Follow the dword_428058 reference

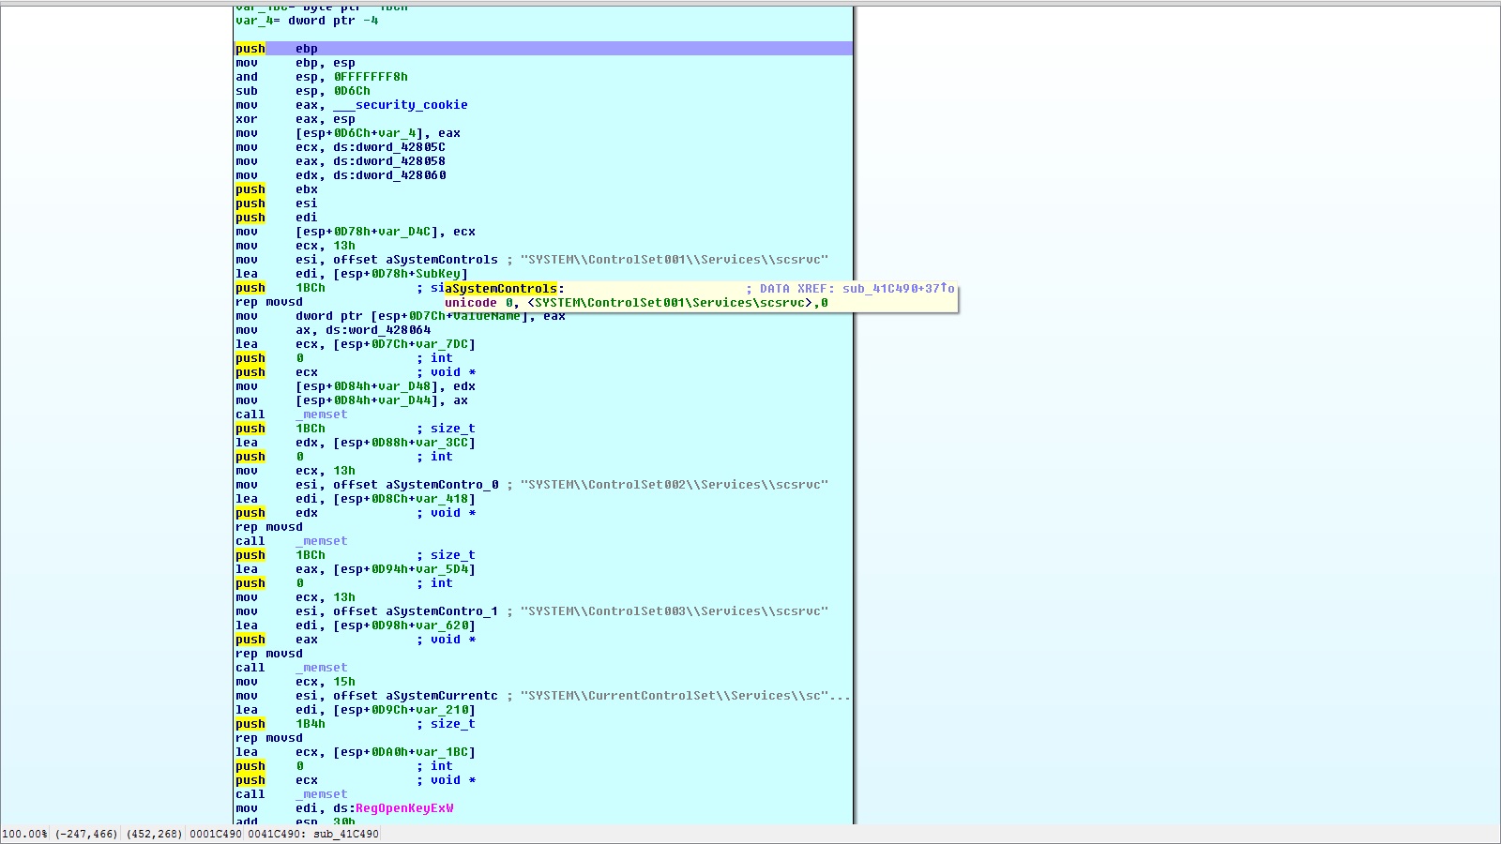401,161
